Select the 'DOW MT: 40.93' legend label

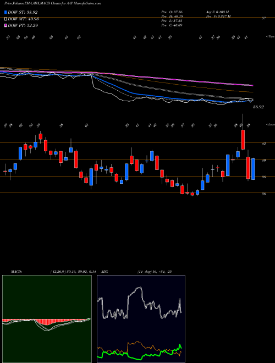pyautogui.click(x=23, y=19)
